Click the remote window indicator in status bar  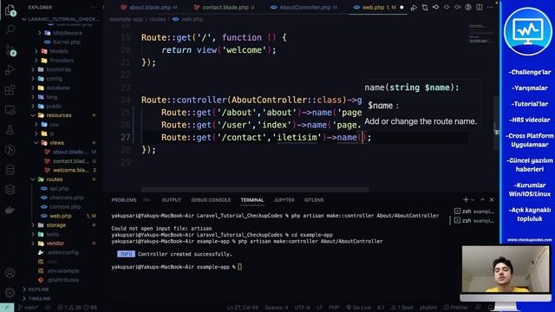pyautogui.click(x=7, y=308)
